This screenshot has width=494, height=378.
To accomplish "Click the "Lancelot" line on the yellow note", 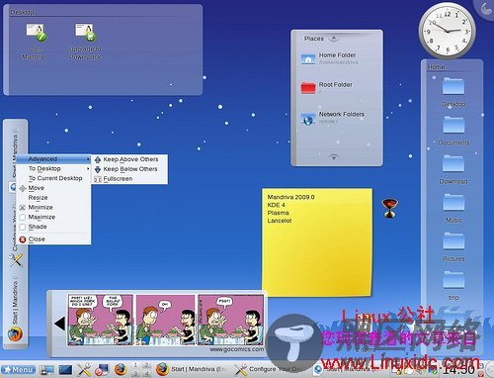I will 280,221.
